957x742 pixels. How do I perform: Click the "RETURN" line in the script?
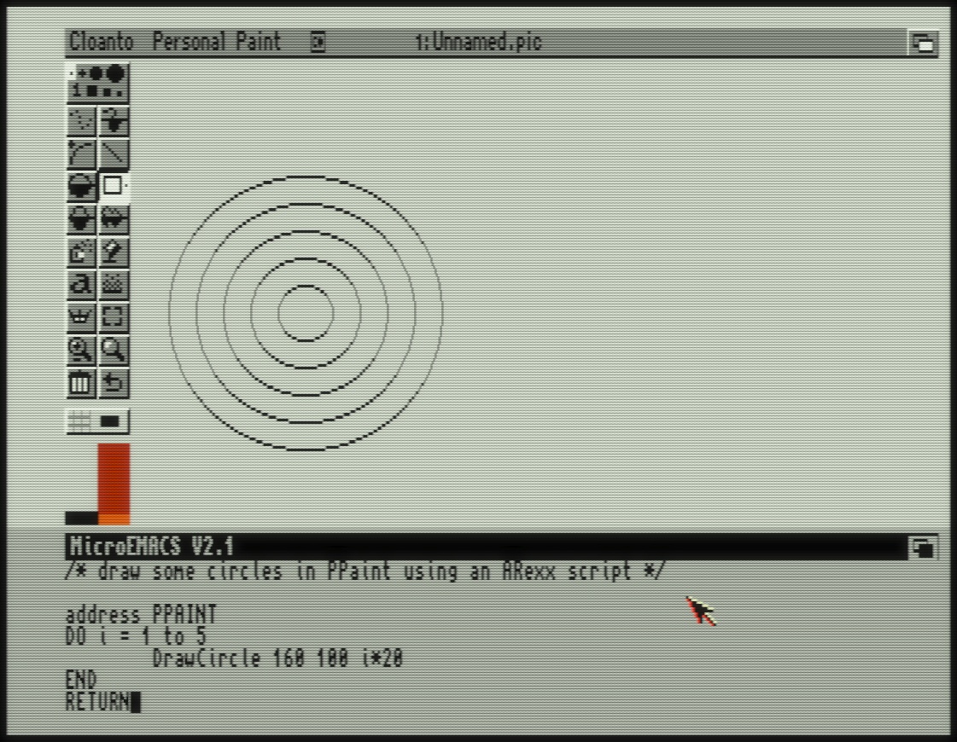click(x=97, y=702)
